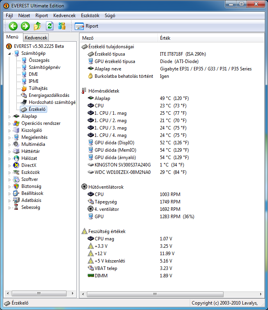Viewport: 268px width, 310px height.
Task: Expand the Operációs rendszer node
Action: 9,124
